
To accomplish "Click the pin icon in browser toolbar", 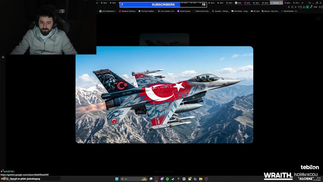I will tap(289, 7).
